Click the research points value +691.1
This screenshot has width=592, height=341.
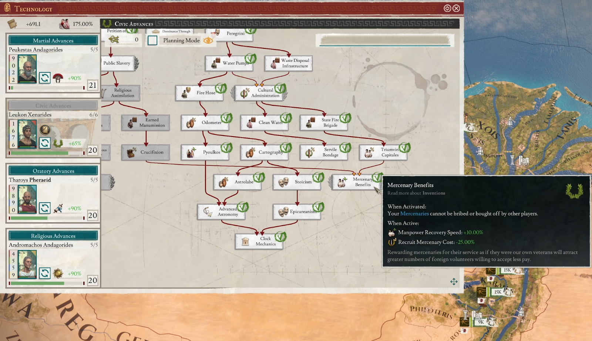33,24
